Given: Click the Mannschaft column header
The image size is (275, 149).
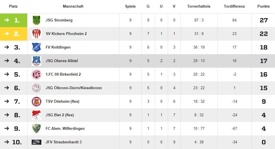Looking at the screenshot, I should [73, 6].
